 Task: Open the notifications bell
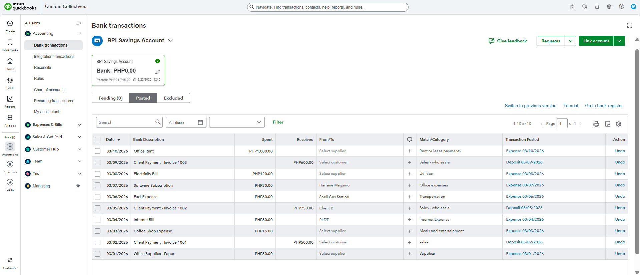[x=597, y=7]
